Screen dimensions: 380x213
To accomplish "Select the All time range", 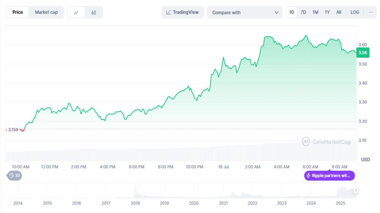I will (x=339, y=12).
